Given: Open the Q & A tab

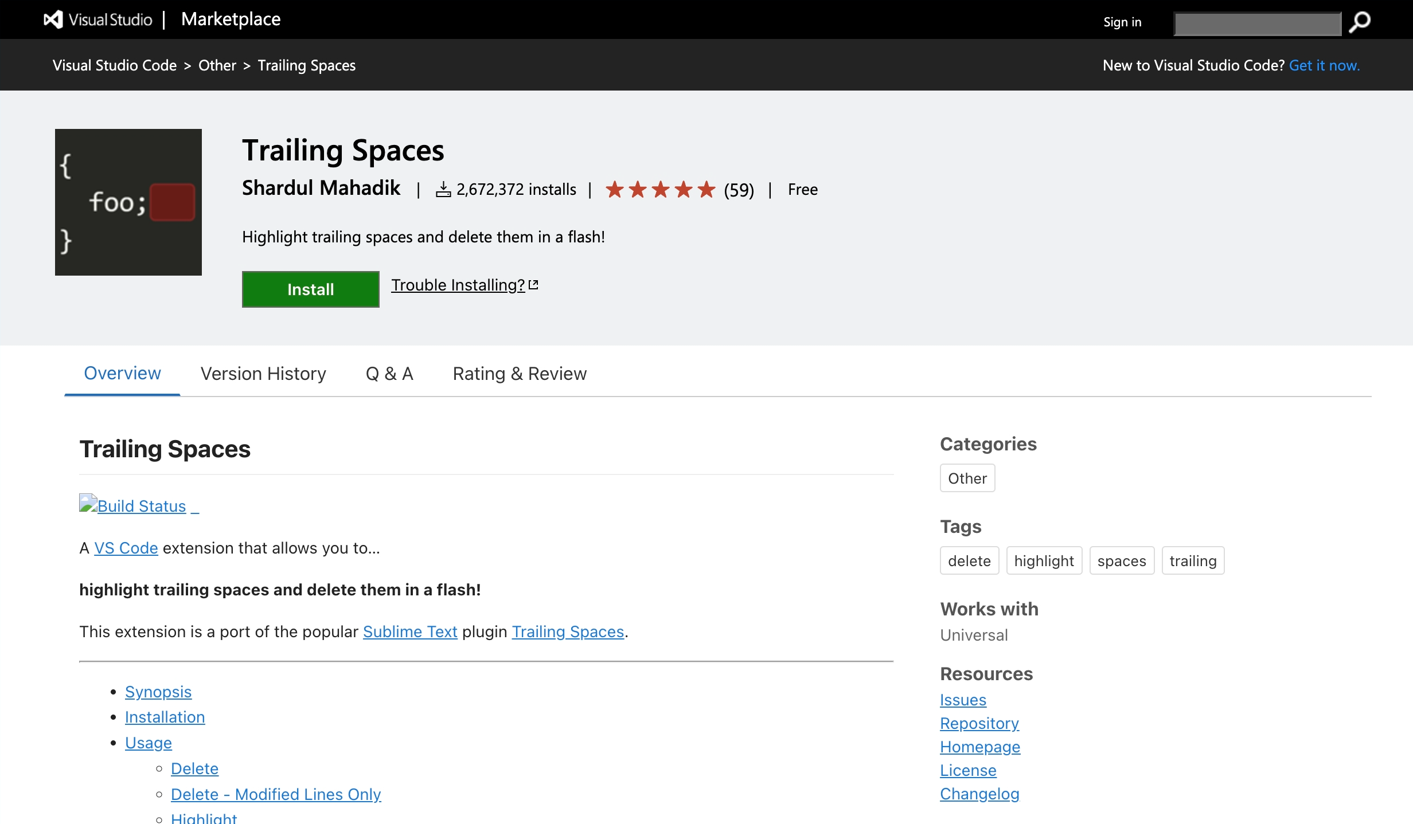Looking at the screenshot, I should click(389, 374).
